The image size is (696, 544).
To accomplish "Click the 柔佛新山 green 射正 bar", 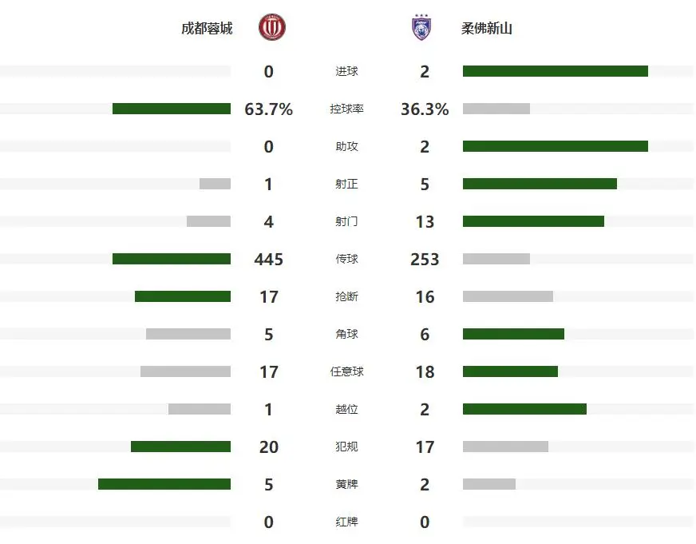I will (x=540, y=184).
